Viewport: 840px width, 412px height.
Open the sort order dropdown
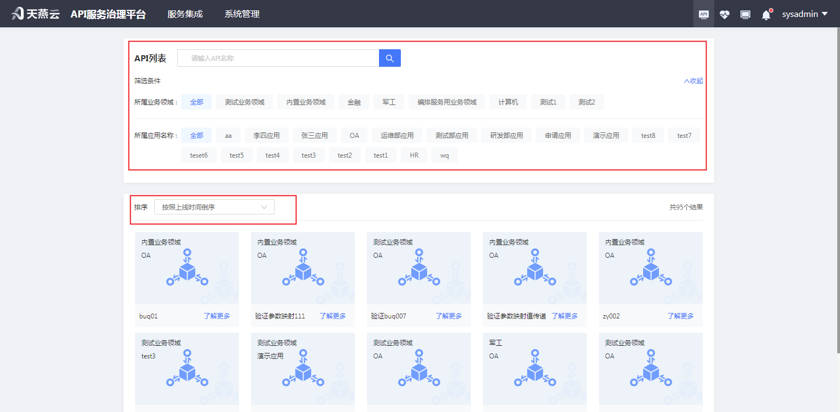214,207
